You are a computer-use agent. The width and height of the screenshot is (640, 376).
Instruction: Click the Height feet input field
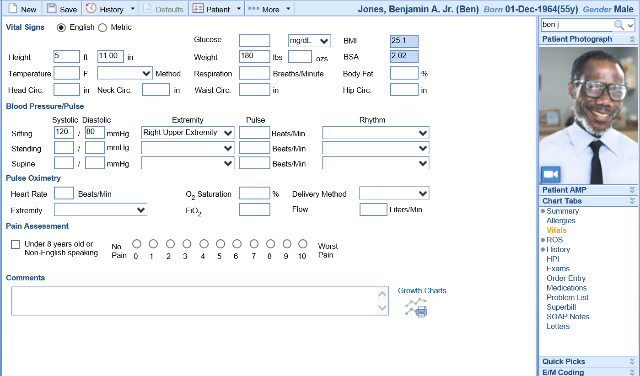(67, 56)
